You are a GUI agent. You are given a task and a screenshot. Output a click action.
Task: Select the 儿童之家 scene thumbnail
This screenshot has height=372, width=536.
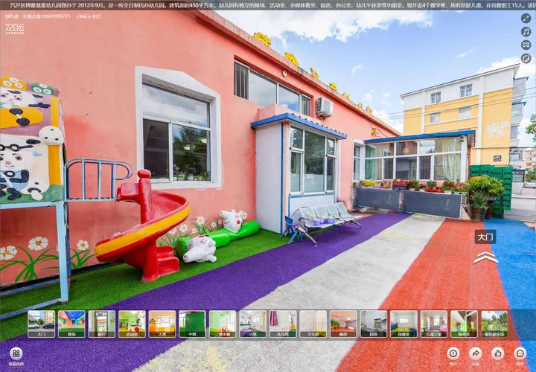click(x=434, y=324)
